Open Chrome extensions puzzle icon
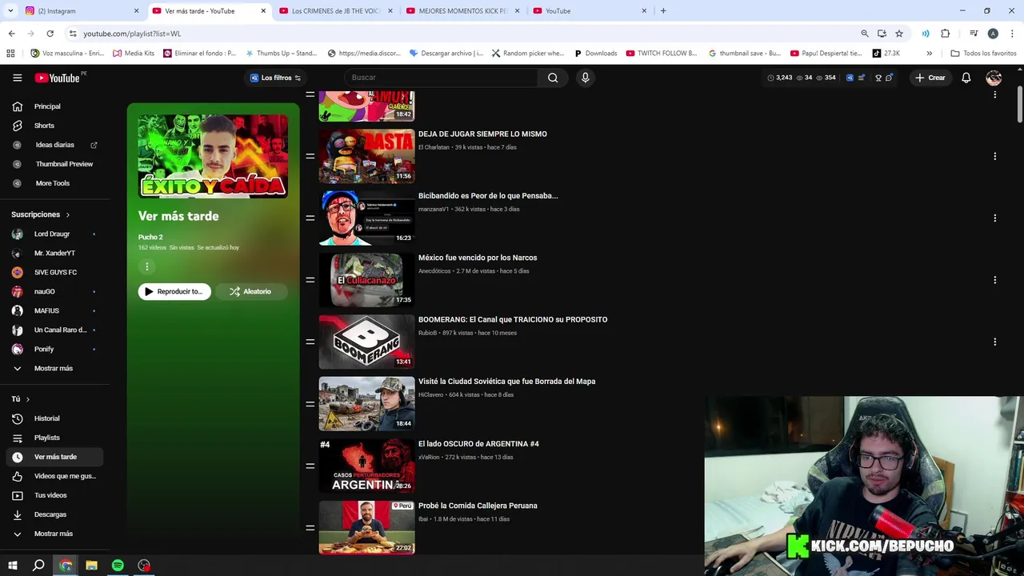1024x576 pixels. [946, 34]
